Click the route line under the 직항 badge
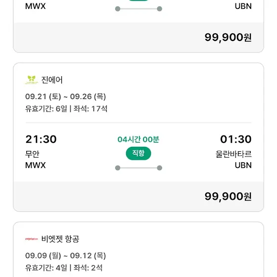This screenshot has height=277, width=277. [x=138, y=168]
